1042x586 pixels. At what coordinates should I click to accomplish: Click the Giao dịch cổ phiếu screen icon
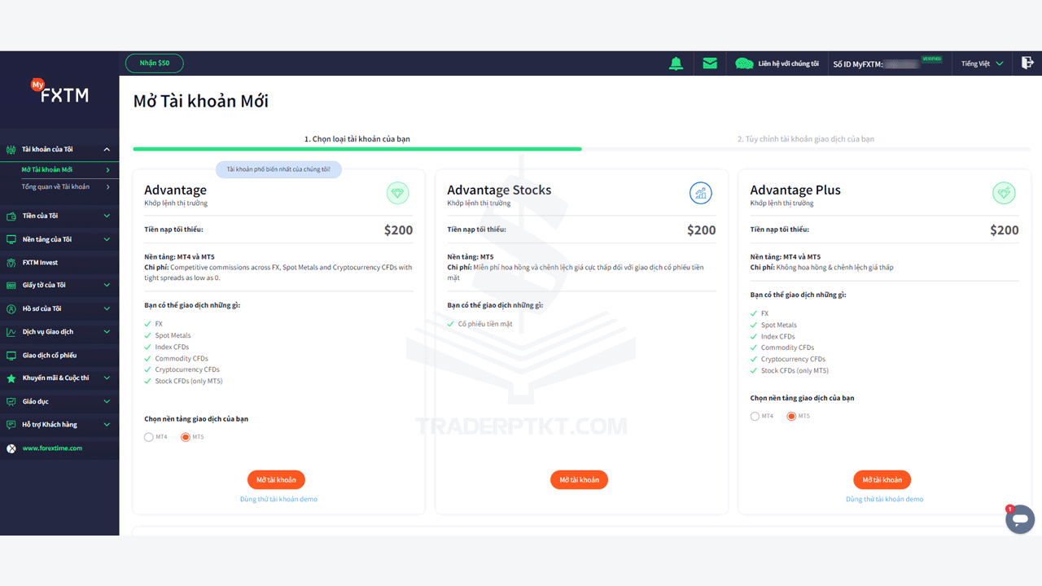point(11,356)
